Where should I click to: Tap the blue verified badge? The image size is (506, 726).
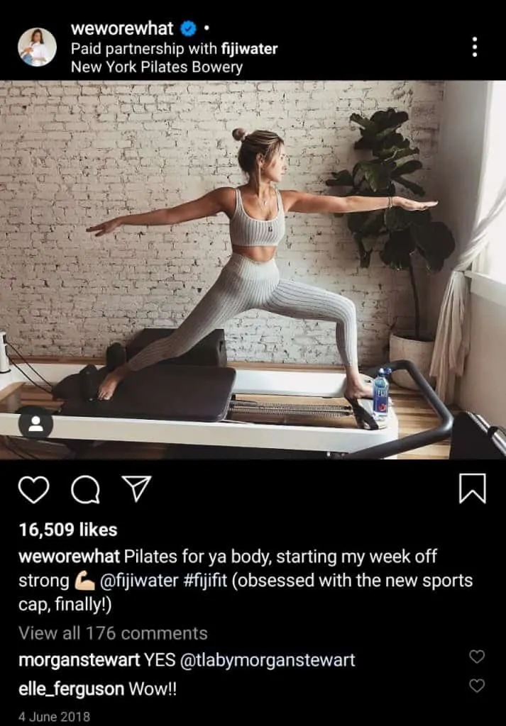click(187, 29)
